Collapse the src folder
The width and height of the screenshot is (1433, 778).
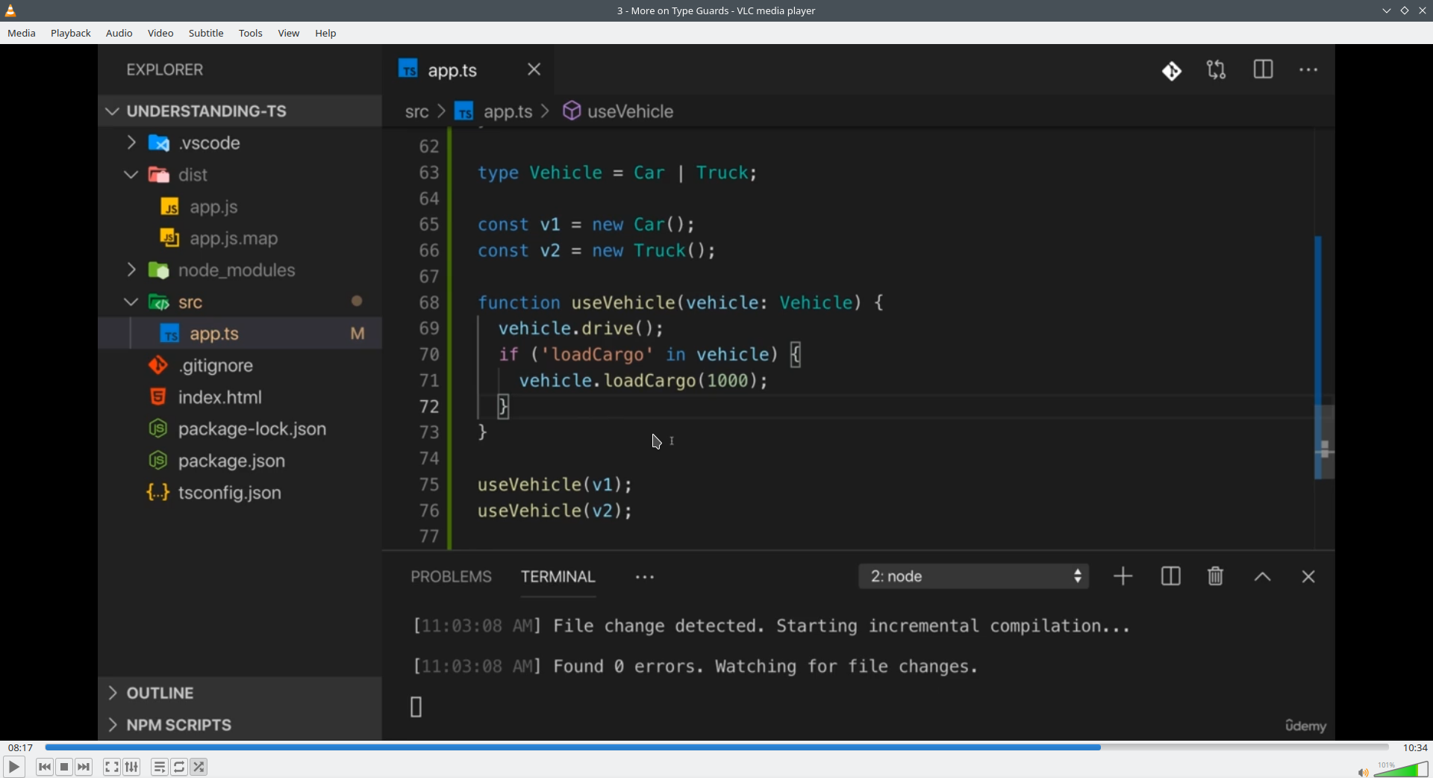coord(131,302)
